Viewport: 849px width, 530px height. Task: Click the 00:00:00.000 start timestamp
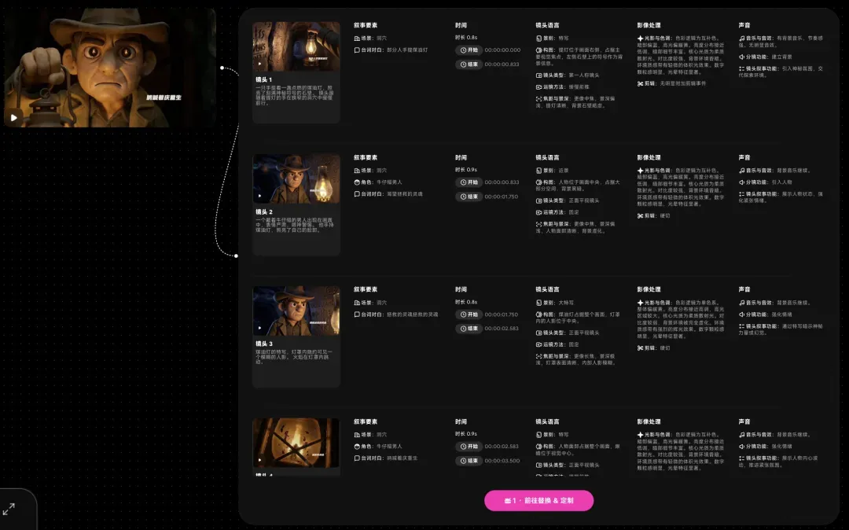click(x=502, y=50)
